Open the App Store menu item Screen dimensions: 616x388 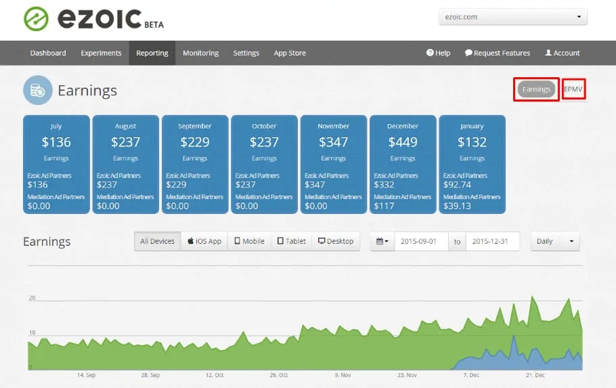(x=290, y=53)
